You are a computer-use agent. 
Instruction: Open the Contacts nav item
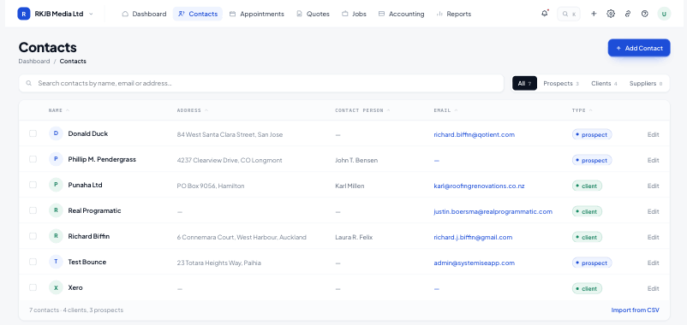(x=198, y=14)
